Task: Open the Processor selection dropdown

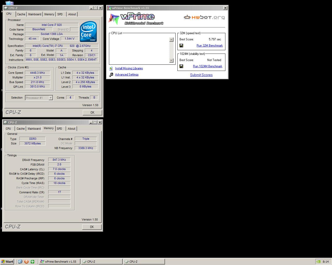Action: 51,98
